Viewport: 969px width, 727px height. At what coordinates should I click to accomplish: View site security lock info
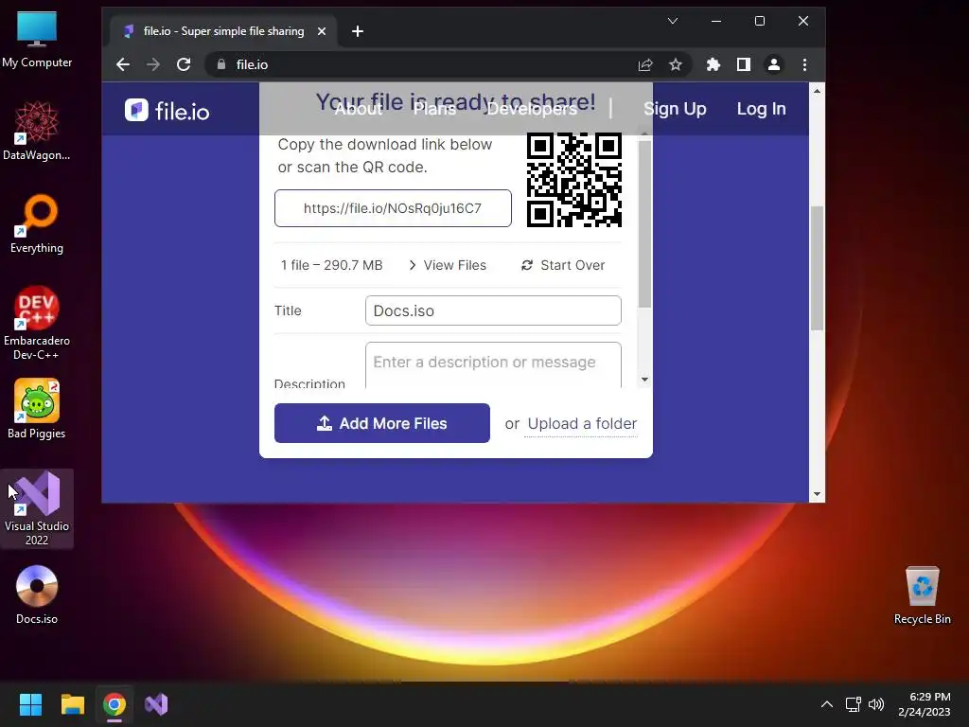point(221,64)
